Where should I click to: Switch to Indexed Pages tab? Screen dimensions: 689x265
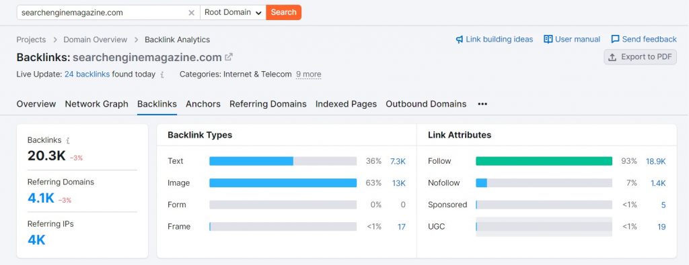[x=347, y=104]
